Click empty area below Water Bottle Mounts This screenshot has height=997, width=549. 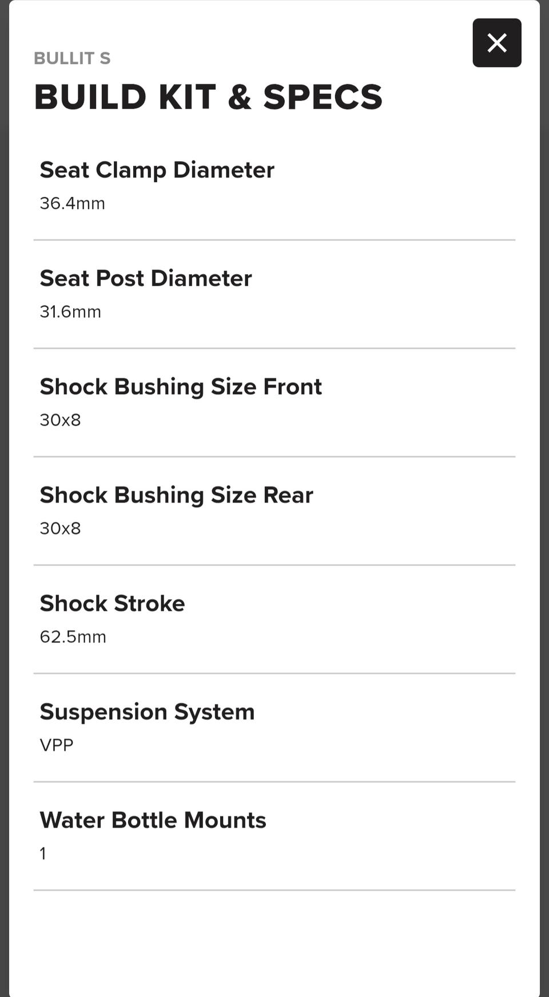coord(274,943)
